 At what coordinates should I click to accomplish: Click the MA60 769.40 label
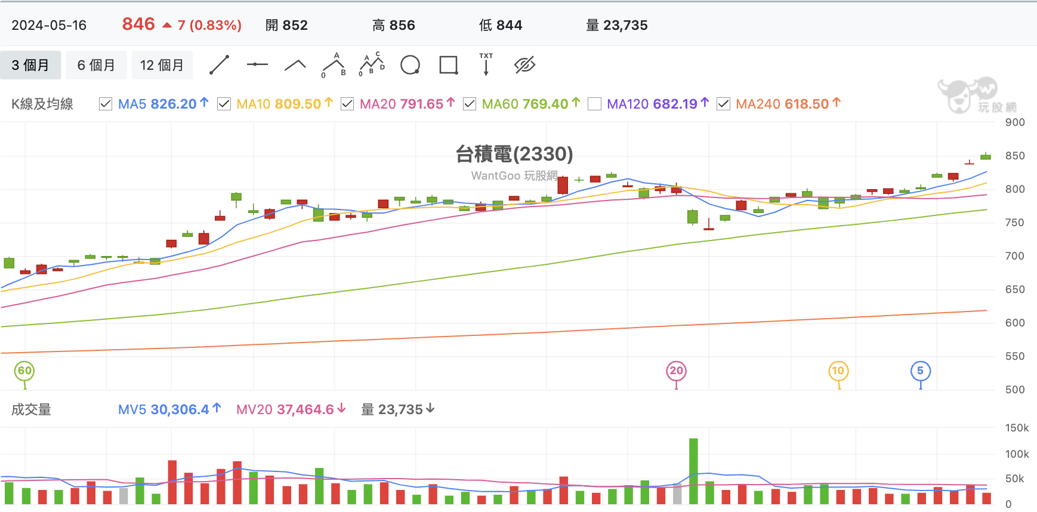[531, 104]
